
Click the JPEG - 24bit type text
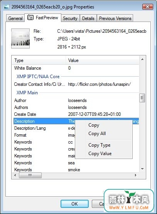[x=69, y=39]
